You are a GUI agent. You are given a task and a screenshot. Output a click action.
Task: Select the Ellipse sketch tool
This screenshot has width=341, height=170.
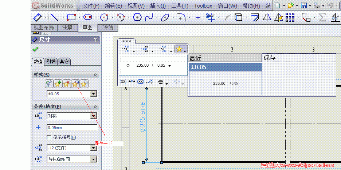click(x=165, y=17)
